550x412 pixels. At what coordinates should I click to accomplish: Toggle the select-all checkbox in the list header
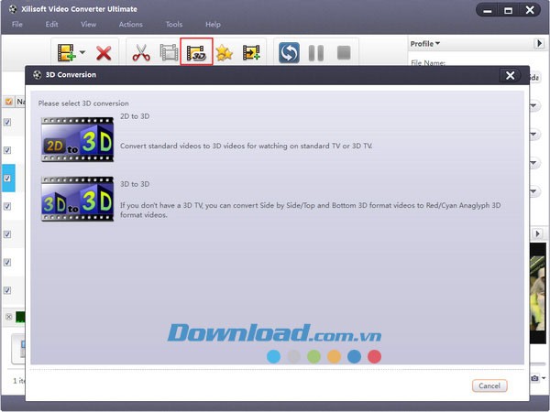click(x=9, y=102)
